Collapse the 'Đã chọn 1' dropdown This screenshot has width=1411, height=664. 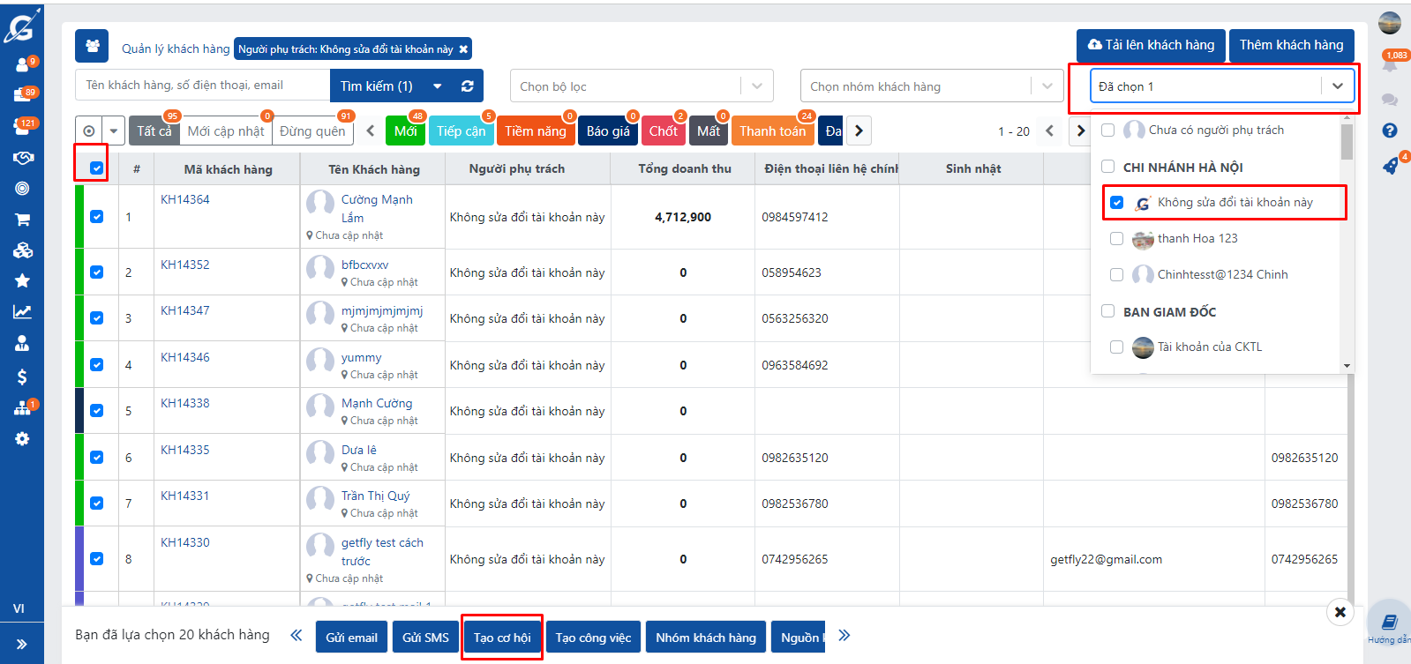click(1337, 86)
